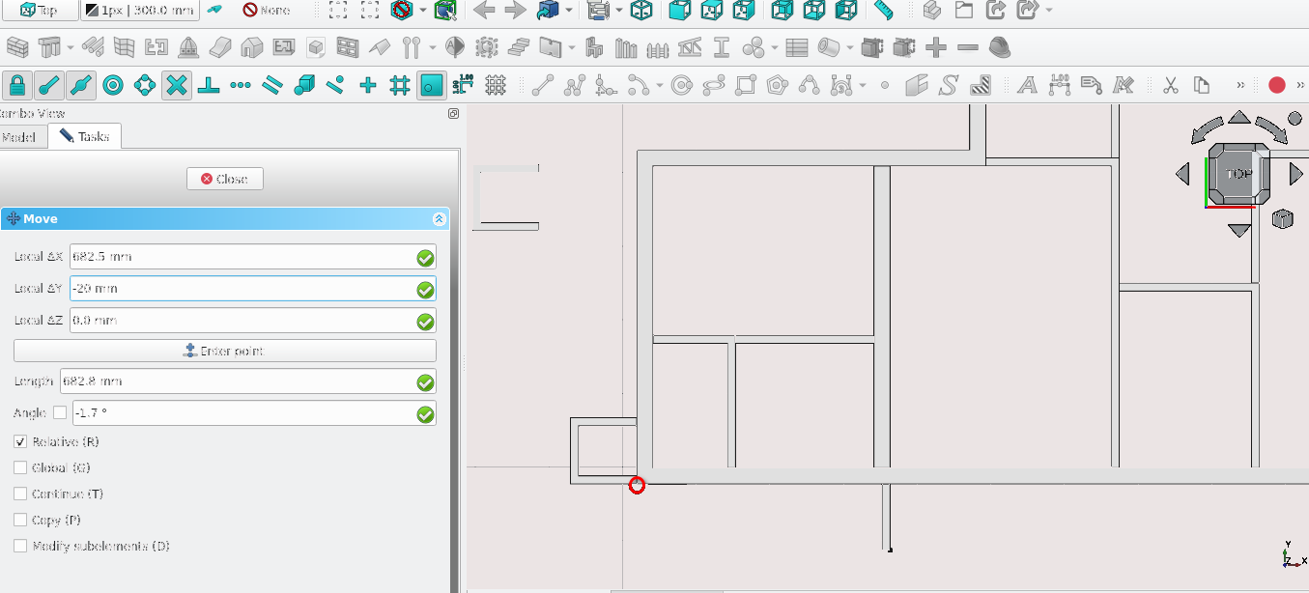Viewport: 1309px width, 593px height.
Task: Click the Local ΔY input field
Action: pos(242,289)
